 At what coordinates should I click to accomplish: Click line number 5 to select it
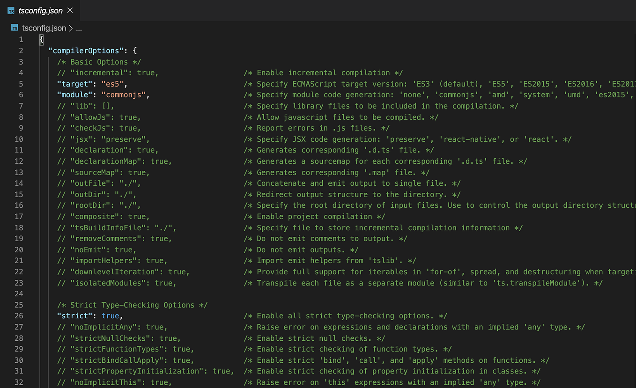[21, 83]
